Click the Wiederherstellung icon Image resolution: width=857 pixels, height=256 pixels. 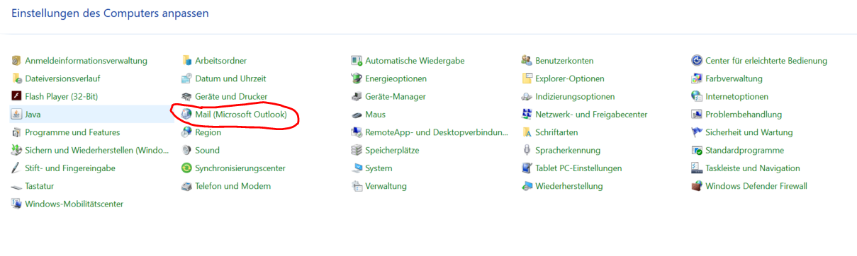[527, 186]
